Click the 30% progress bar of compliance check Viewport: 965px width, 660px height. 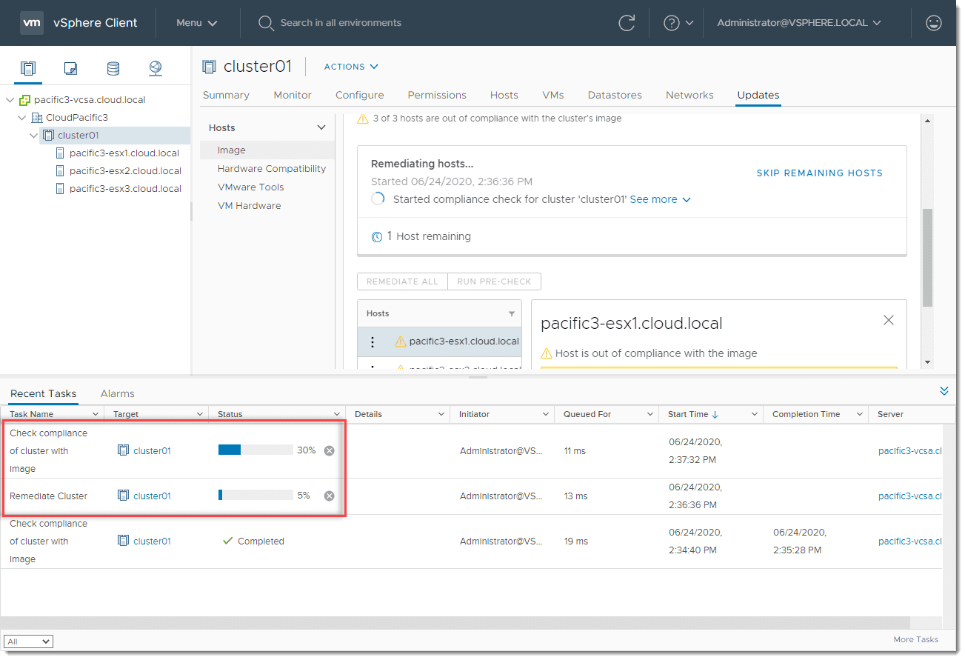[256, 450]
